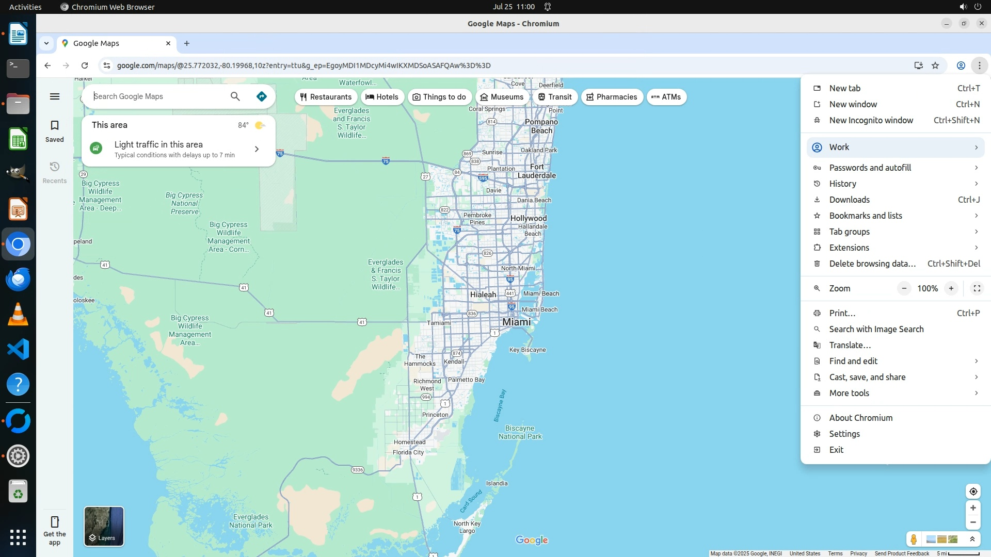Click the Send Product Feedback link
The height and width of the screenshot is (557, 991).
point(901,553)
